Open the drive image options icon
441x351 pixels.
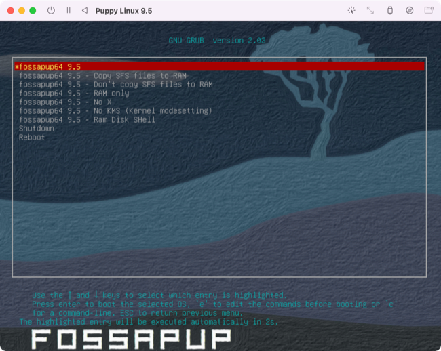click(410, 11)
